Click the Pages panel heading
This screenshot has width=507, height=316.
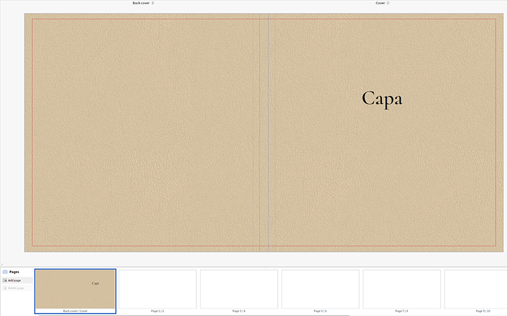(x=14, y=272)
